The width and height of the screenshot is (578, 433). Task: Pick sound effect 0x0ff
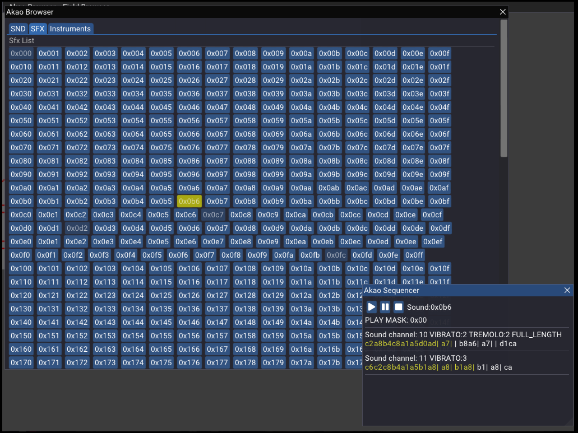pos(414,255)
